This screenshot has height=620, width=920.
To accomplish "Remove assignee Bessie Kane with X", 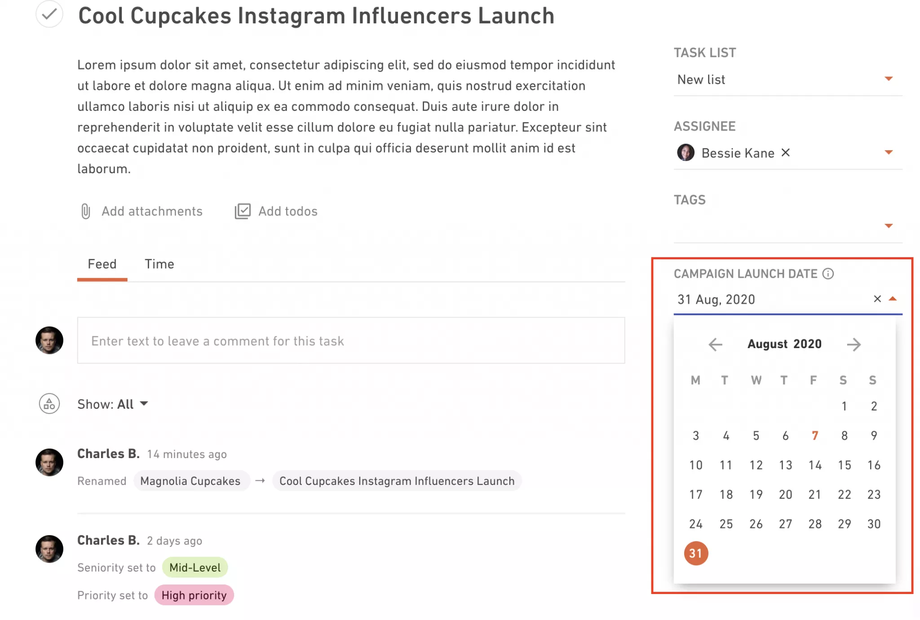I will (785, 153).
